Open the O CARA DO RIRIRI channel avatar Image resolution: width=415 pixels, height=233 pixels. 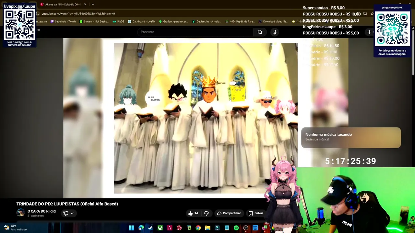20,213
